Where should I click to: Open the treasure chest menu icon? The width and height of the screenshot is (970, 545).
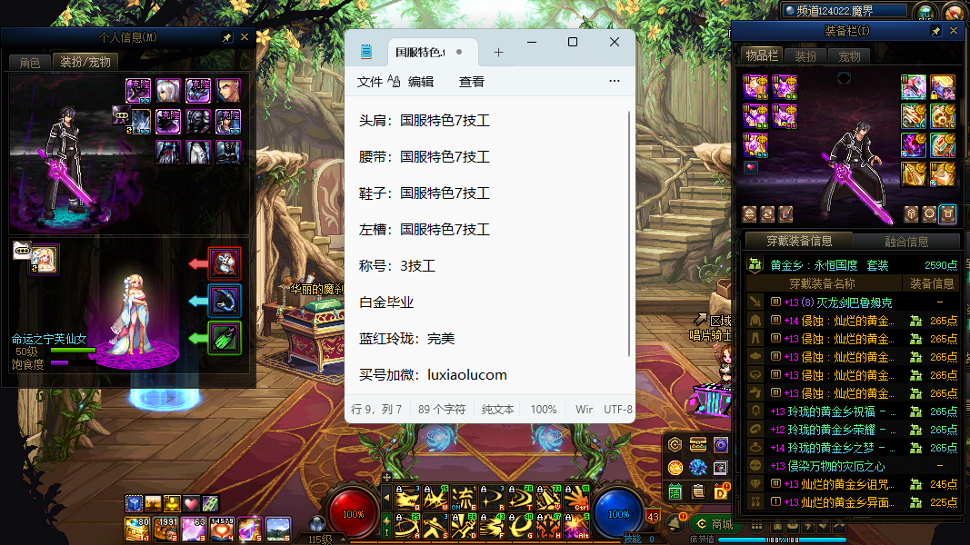(697, 444)
